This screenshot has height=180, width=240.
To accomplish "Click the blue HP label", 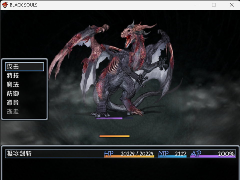I will (x=109, y=153).
